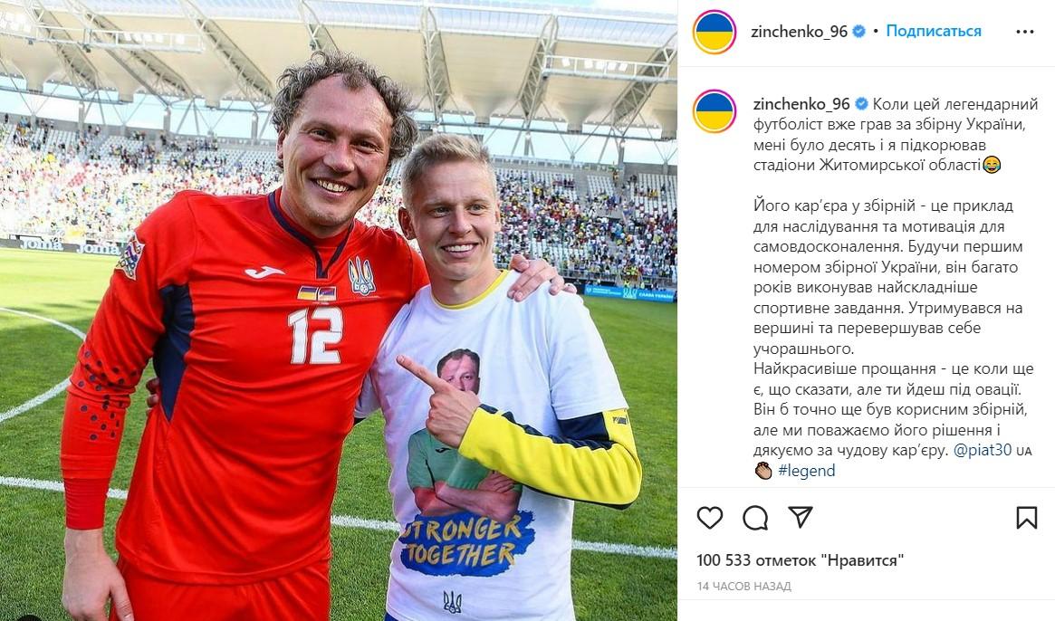Open zinchenko_96 profile avatar in header
Image resolution: width=1055 pixels, height=621 pixels.
pyautogui.click(x=714, y=32)
